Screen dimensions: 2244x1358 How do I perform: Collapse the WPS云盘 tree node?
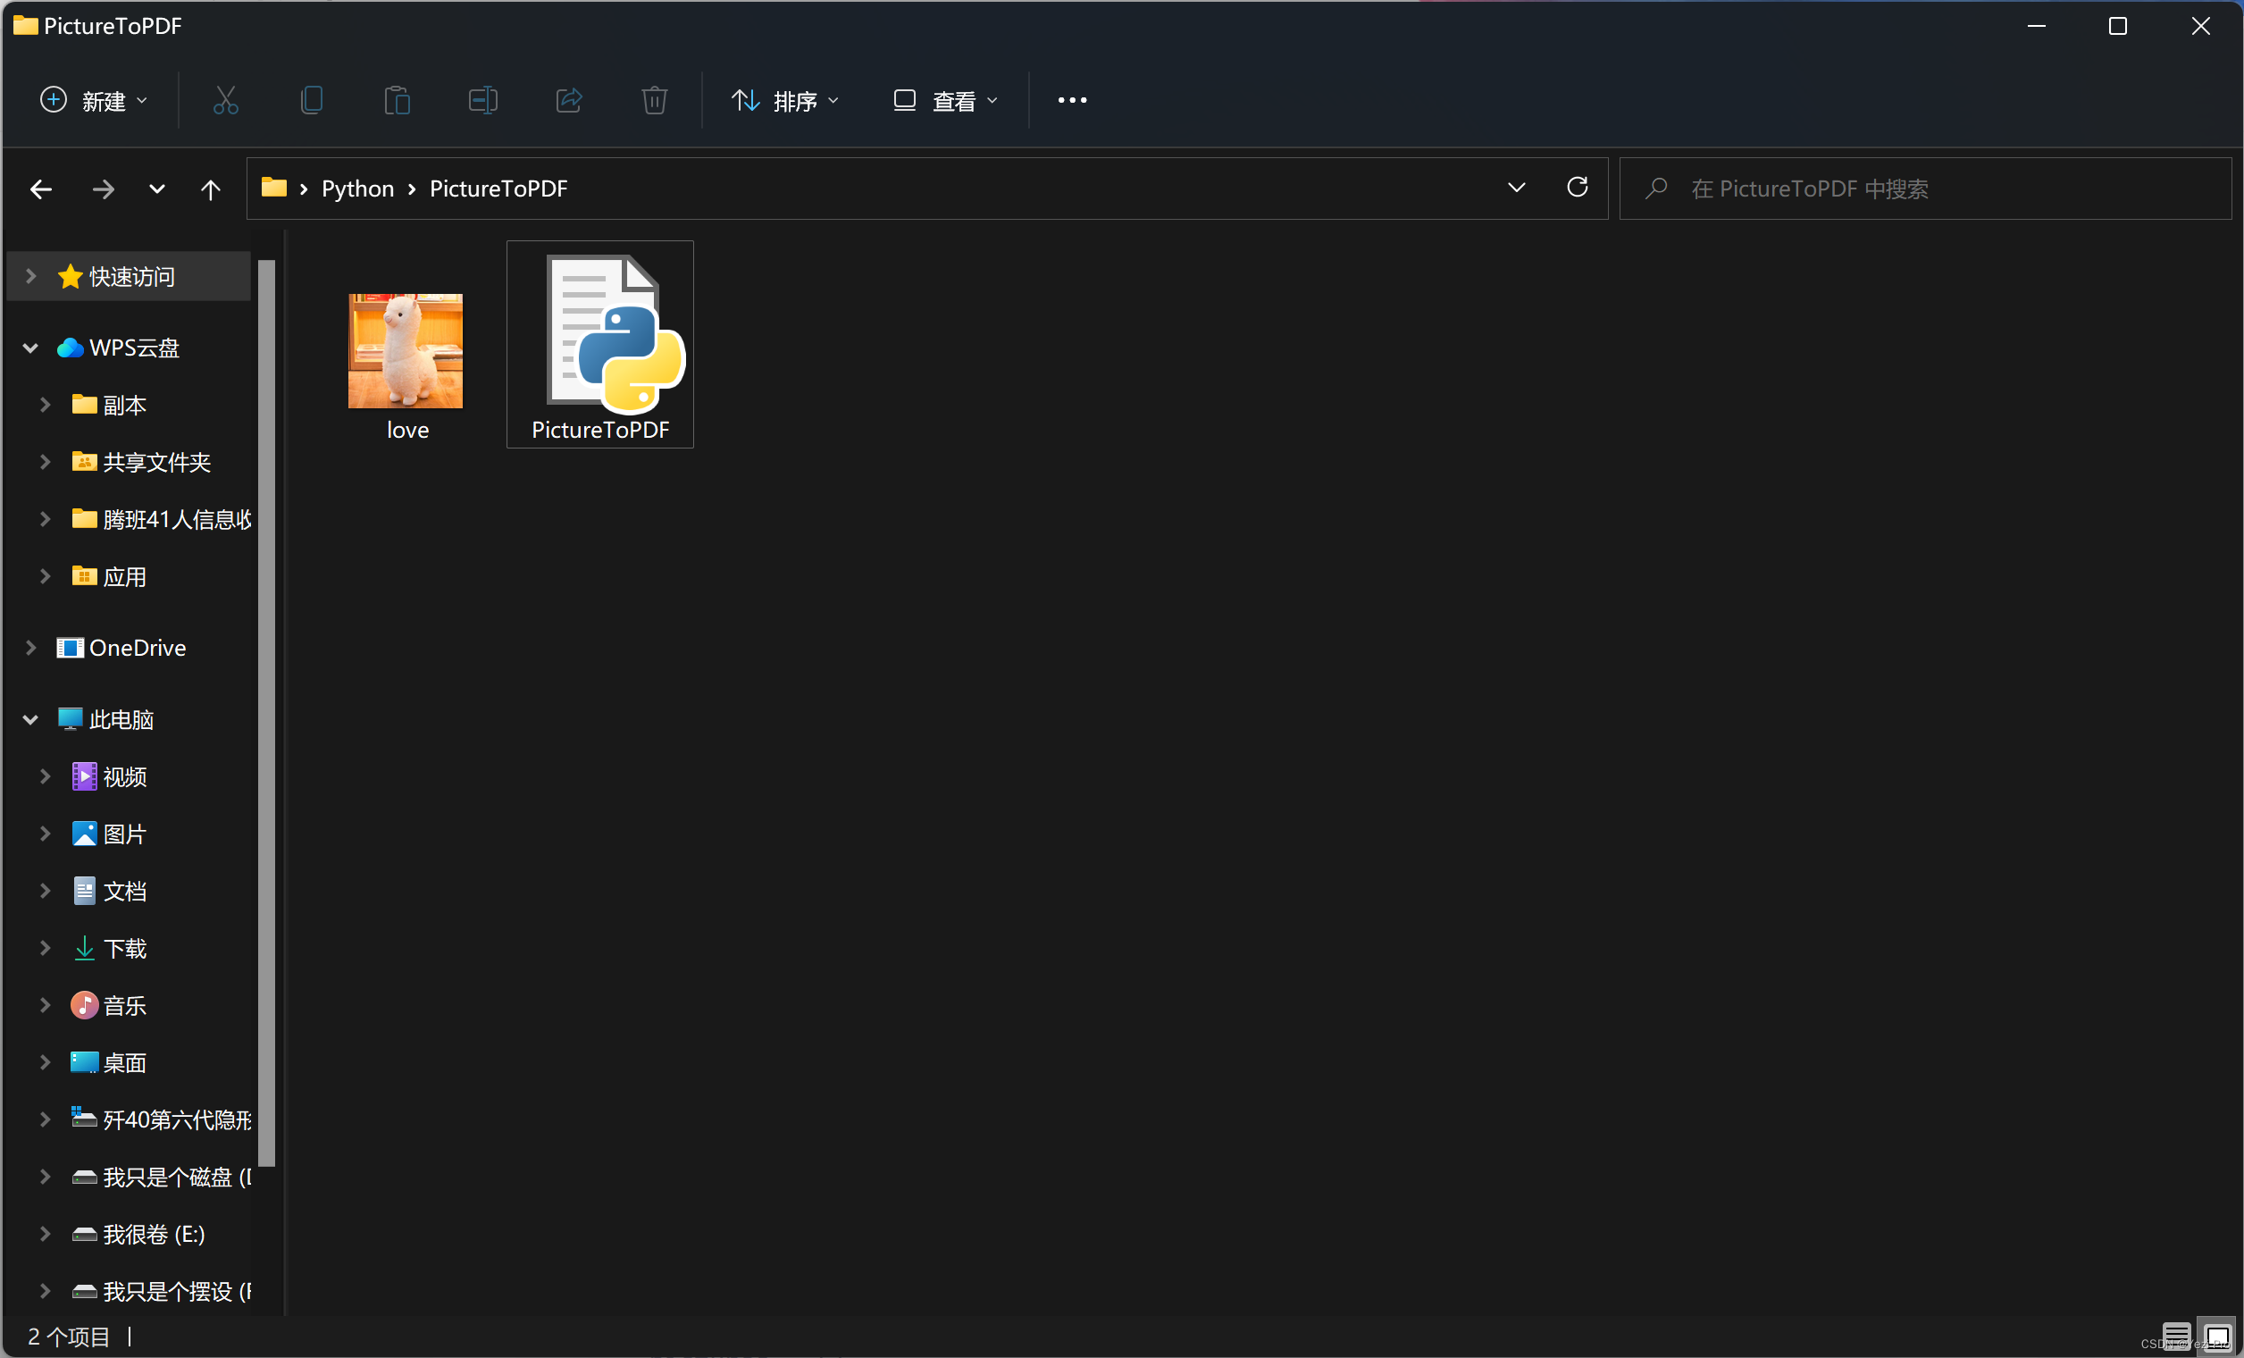(x=31, y=348)
